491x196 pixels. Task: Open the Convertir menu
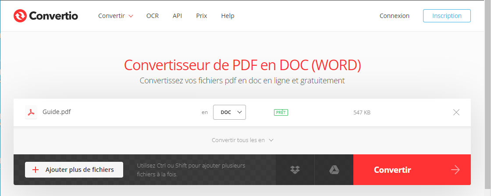pos(116,16)
